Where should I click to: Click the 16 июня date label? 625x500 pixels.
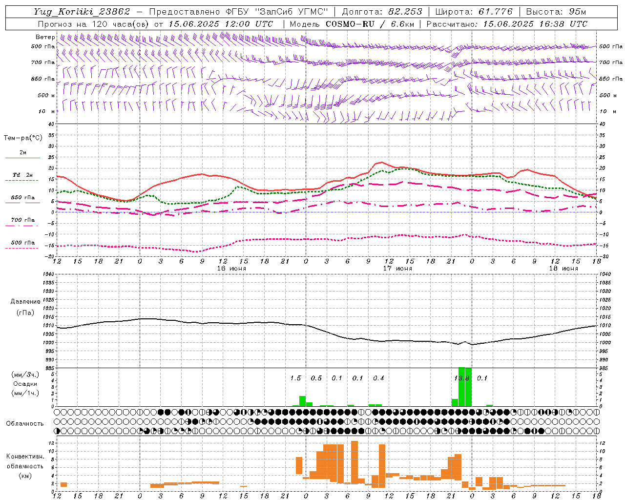click(231, 269)
